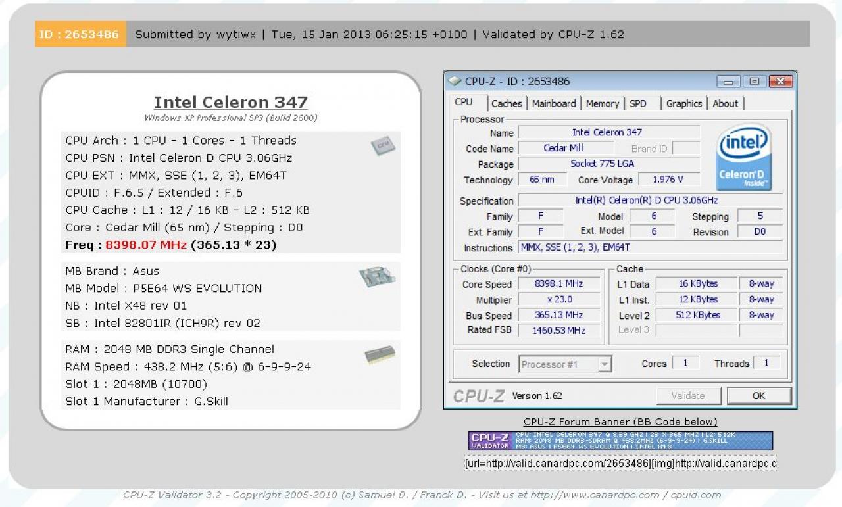The height and width of the screenshot is (507, 842).
Task: Open the Mainboard tab
Action: 554,103
